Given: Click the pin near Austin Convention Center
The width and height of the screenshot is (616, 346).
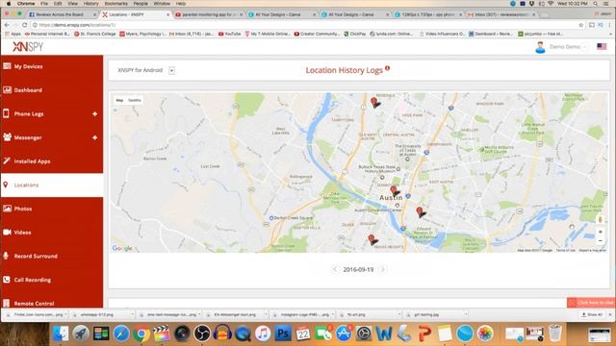Looking at the screenshot, I should pyautogui.click(x=420, y=212).
